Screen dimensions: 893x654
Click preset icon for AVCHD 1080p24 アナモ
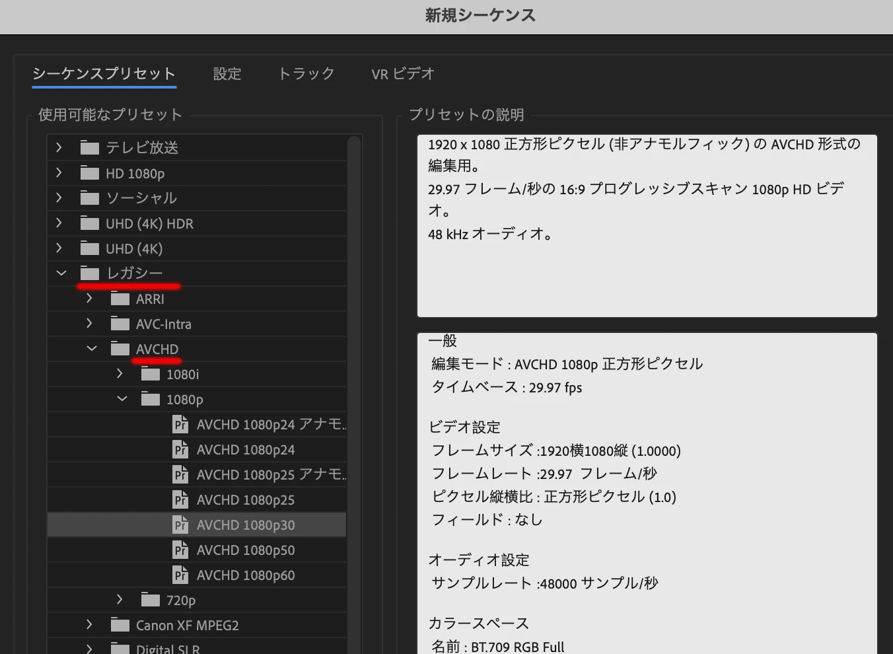[180, 424]
